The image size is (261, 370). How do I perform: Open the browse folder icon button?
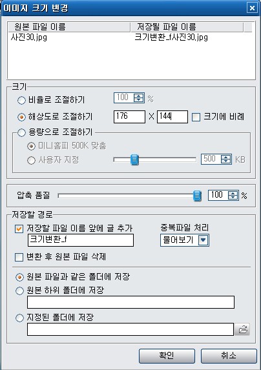click(x=242, y=329)
